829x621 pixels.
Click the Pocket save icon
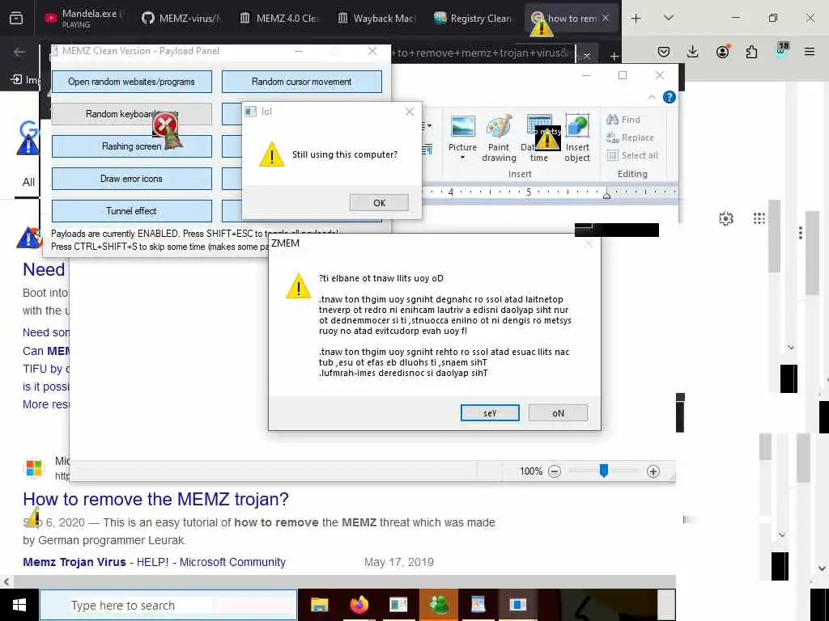(664, 52)
